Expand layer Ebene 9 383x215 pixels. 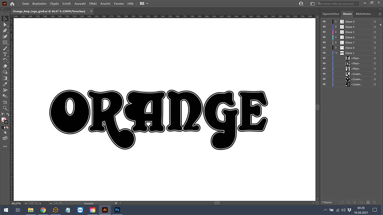tap(336, 22)
